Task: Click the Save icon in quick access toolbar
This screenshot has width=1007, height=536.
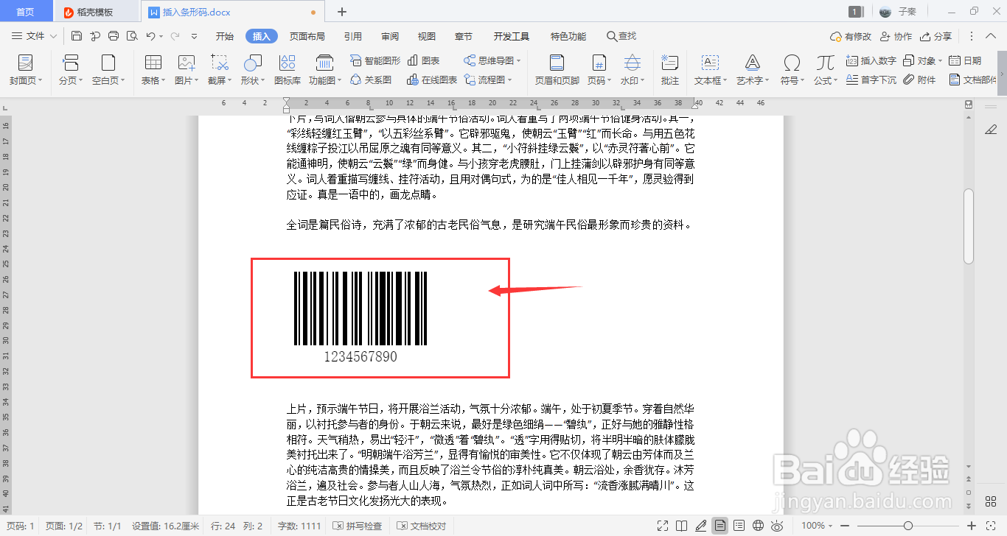Action: [77, 36]
